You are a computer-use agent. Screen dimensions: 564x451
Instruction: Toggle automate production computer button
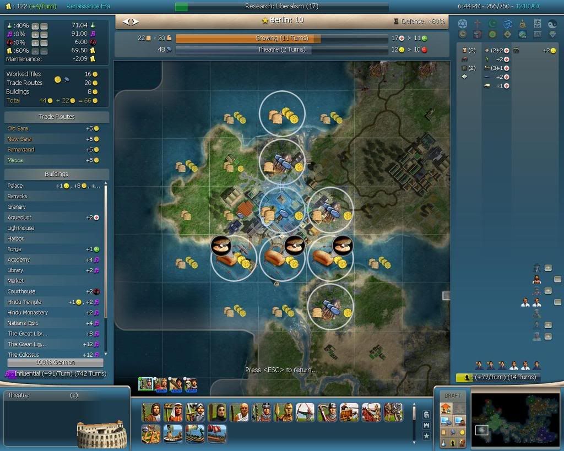point(446,420)
